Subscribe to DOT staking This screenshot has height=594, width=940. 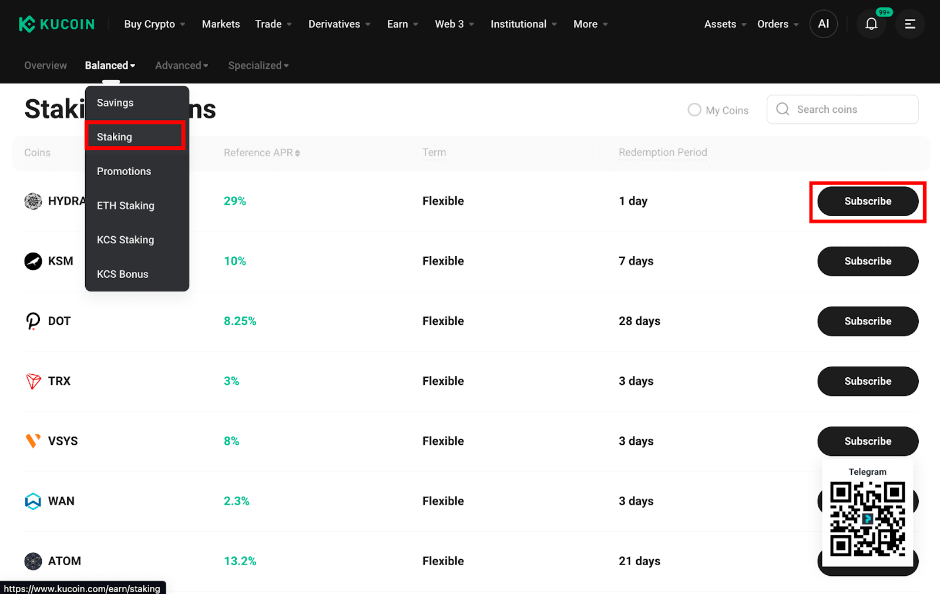[x=868, y=321]
